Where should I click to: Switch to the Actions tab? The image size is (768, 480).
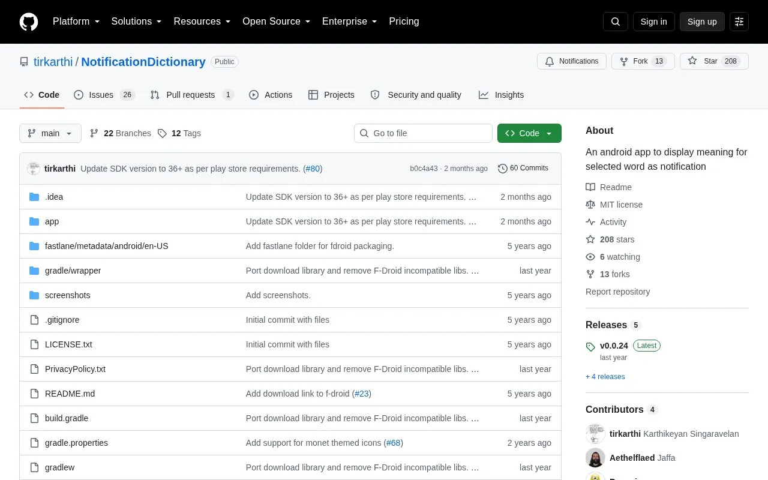(271, 95)
